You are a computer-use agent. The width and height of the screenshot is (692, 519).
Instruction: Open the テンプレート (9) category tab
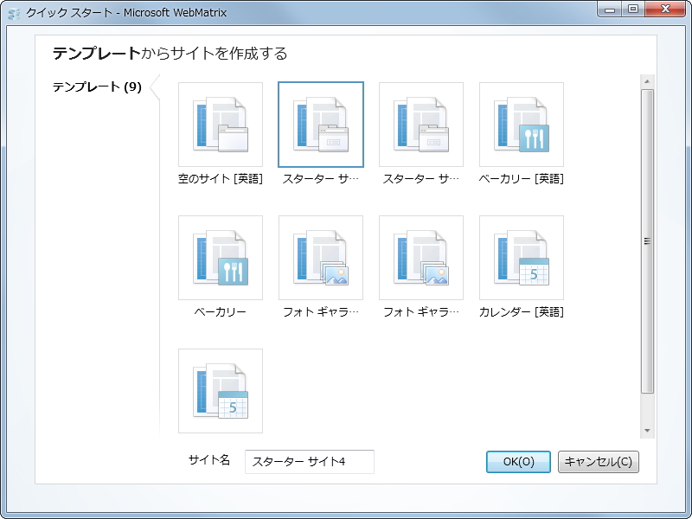point(97,86)
